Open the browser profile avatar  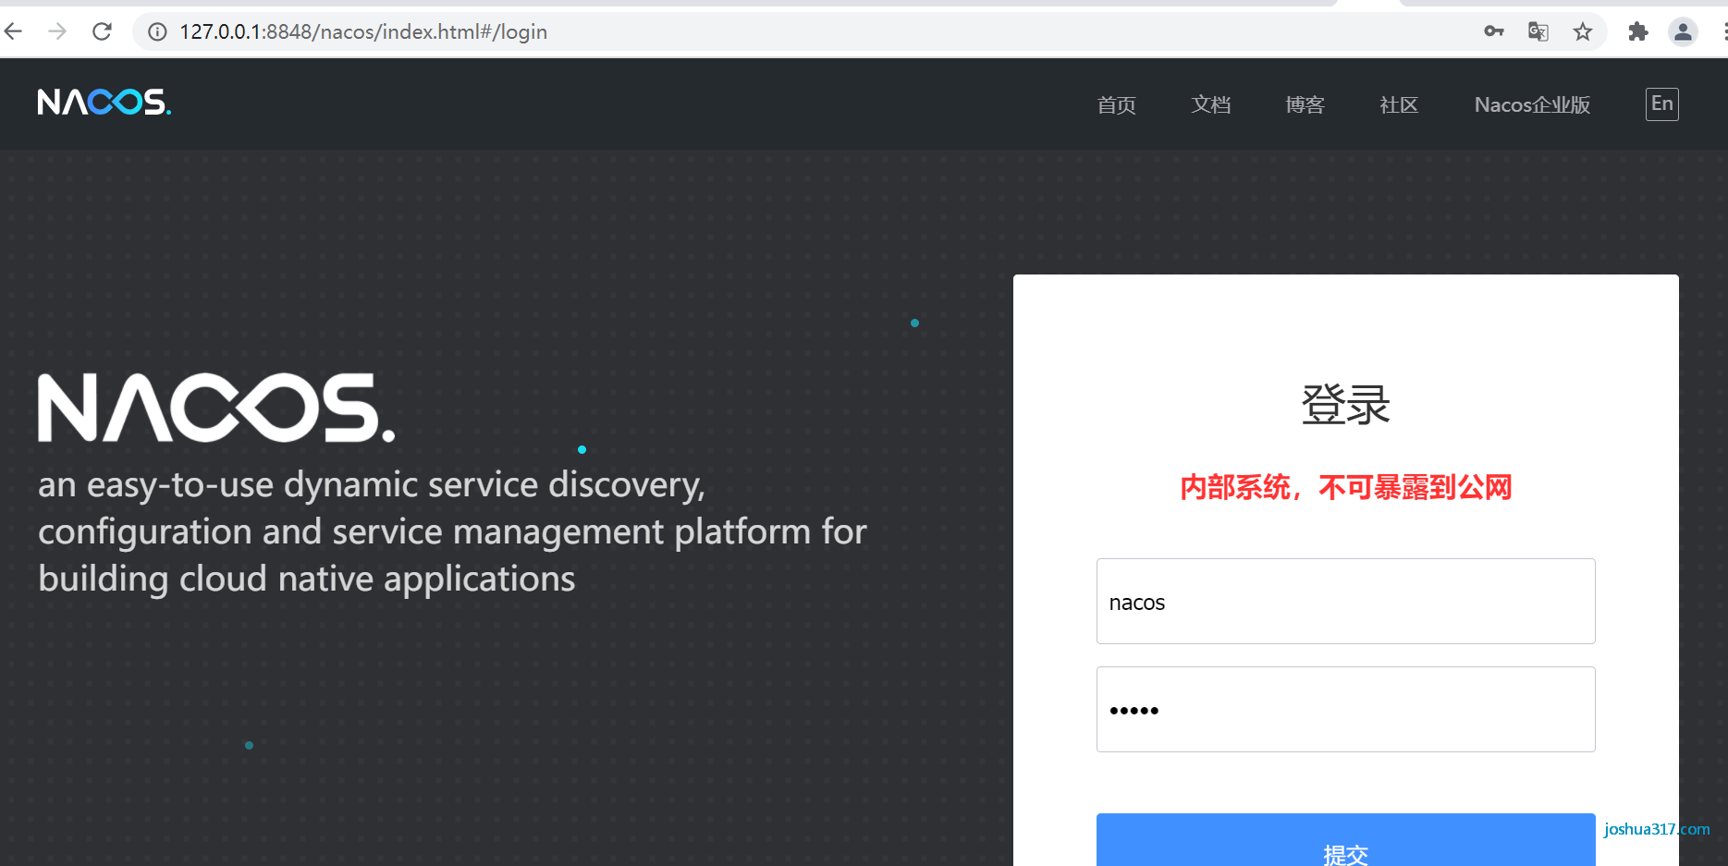(x=1683, y=31)
